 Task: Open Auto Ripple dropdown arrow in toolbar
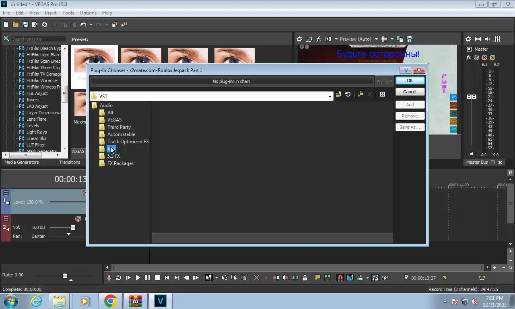[367, 278]
